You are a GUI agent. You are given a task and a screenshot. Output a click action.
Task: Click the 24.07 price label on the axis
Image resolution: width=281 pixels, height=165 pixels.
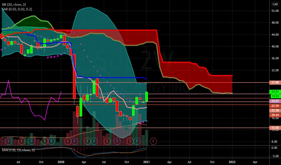(x=275, y=101)
